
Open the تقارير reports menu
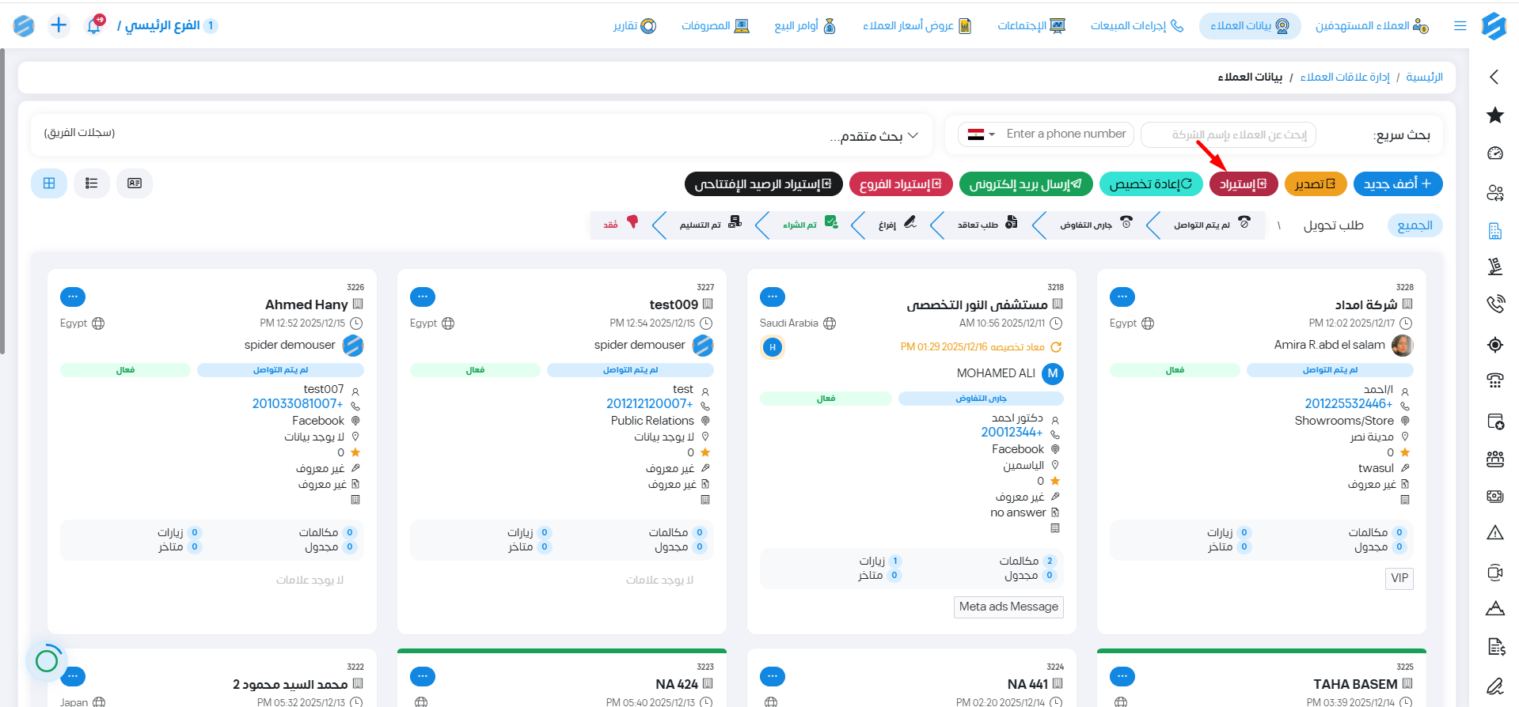[635, 26]
